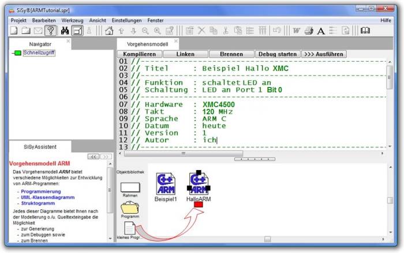404x253 pixels.
Task: Click the assistant back arrows button
Action: (91, 156)
